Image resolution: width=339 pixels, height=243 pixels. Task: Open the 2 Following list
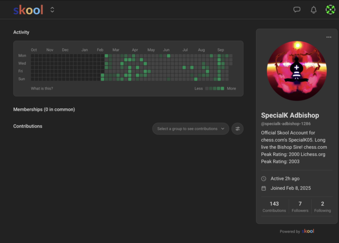[323, 207]
